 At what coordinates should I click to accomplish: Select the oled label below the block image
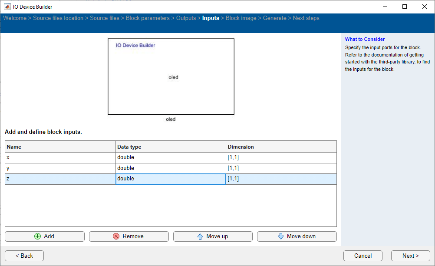tap(171, 119)
